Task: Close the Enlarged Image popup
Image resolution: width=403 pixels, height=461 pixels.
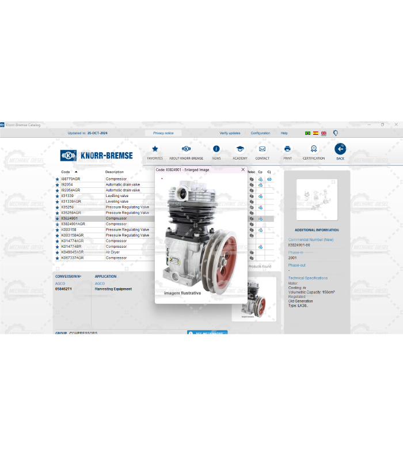Action: 243,169
